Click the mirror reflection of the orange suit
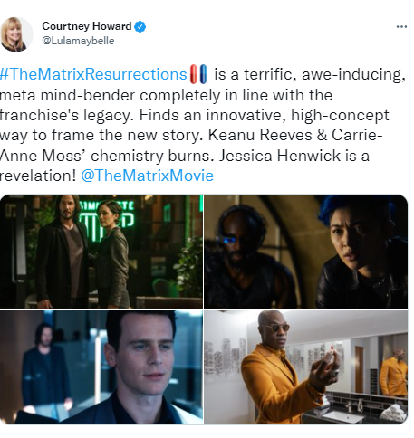 (x=393, y=372)
